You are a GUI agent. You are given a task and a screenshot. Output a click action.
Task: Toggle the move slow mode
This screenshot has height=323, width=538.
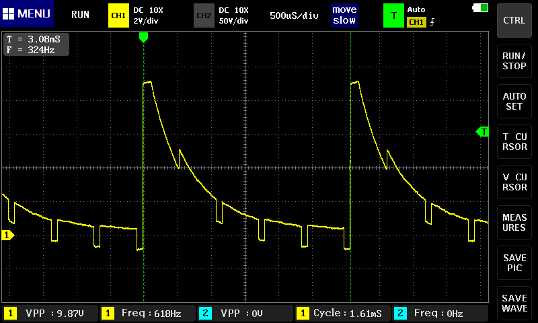tap(344, 15)
